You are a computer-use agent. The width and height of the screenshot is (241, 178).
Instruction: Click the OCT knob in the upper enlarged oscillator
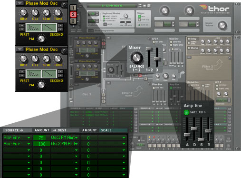(x=35, y=13)
